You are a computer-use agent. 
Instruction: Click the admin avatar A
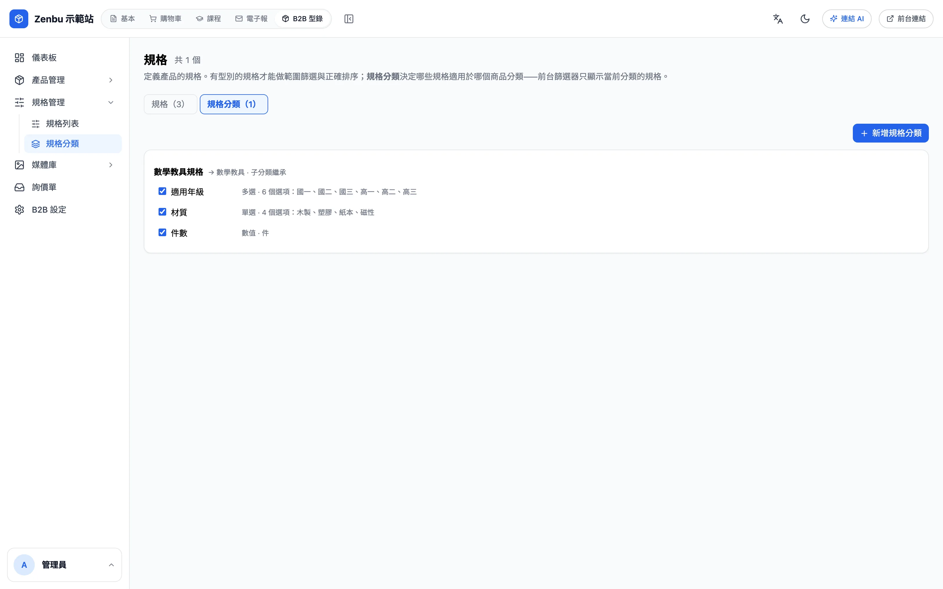[24, 565]
